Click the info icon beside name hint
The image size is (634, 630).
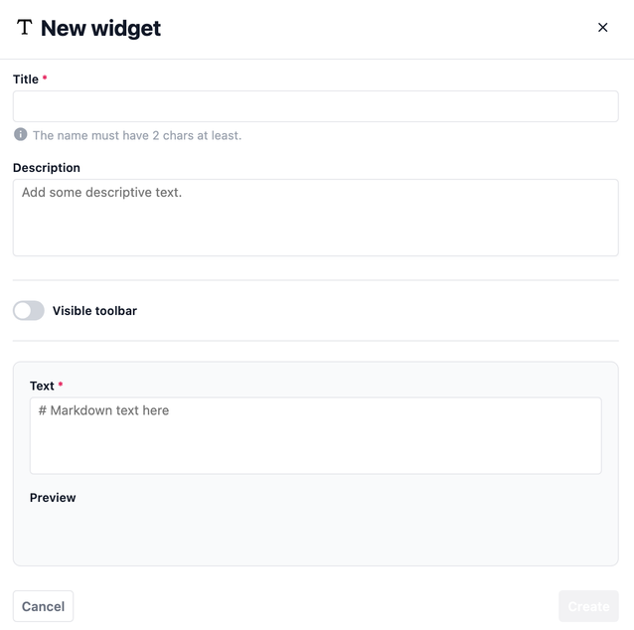(20, 134)
